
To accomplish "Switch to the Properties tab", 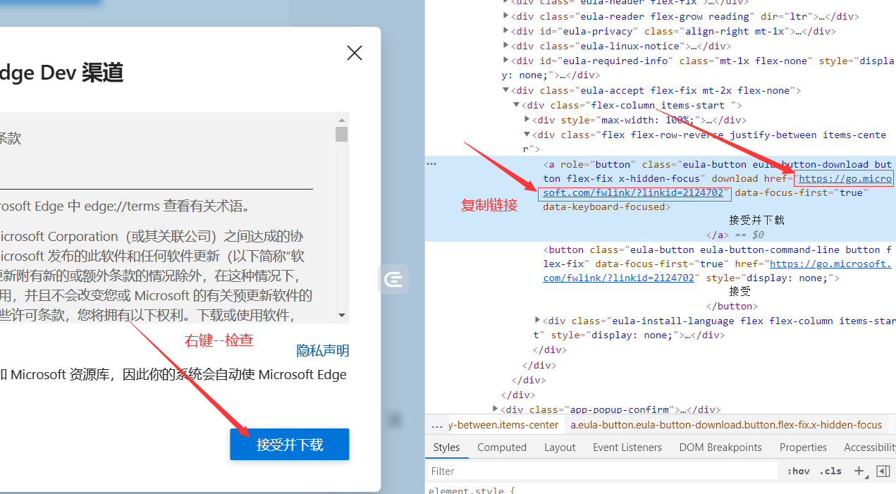I will click(803, 447).
